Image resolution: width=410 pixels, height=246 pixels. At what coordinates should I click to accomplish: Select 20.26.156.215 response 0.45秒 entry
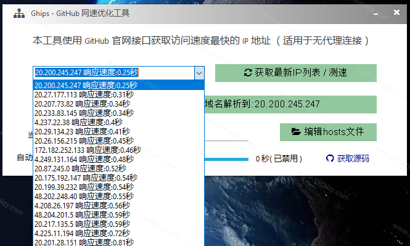pos(118,141)
